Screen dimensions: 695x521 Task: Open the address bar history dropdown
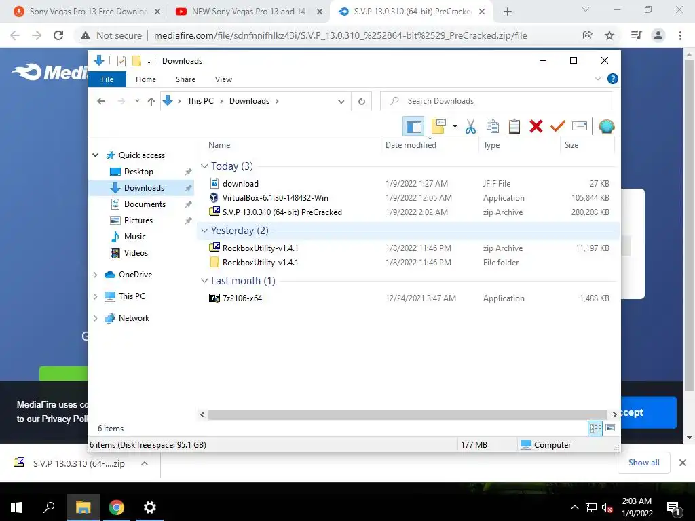coord(341,102)
